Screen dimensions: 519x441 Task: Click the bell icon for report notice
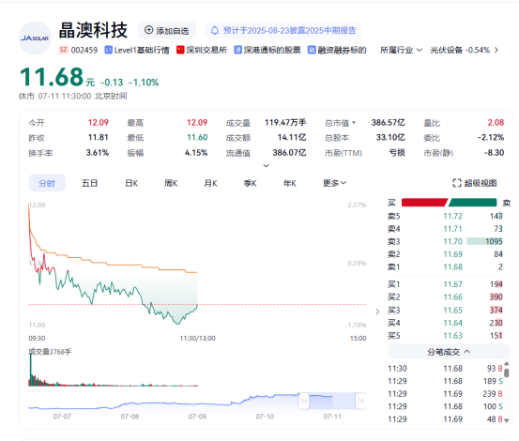pos(215,31)
